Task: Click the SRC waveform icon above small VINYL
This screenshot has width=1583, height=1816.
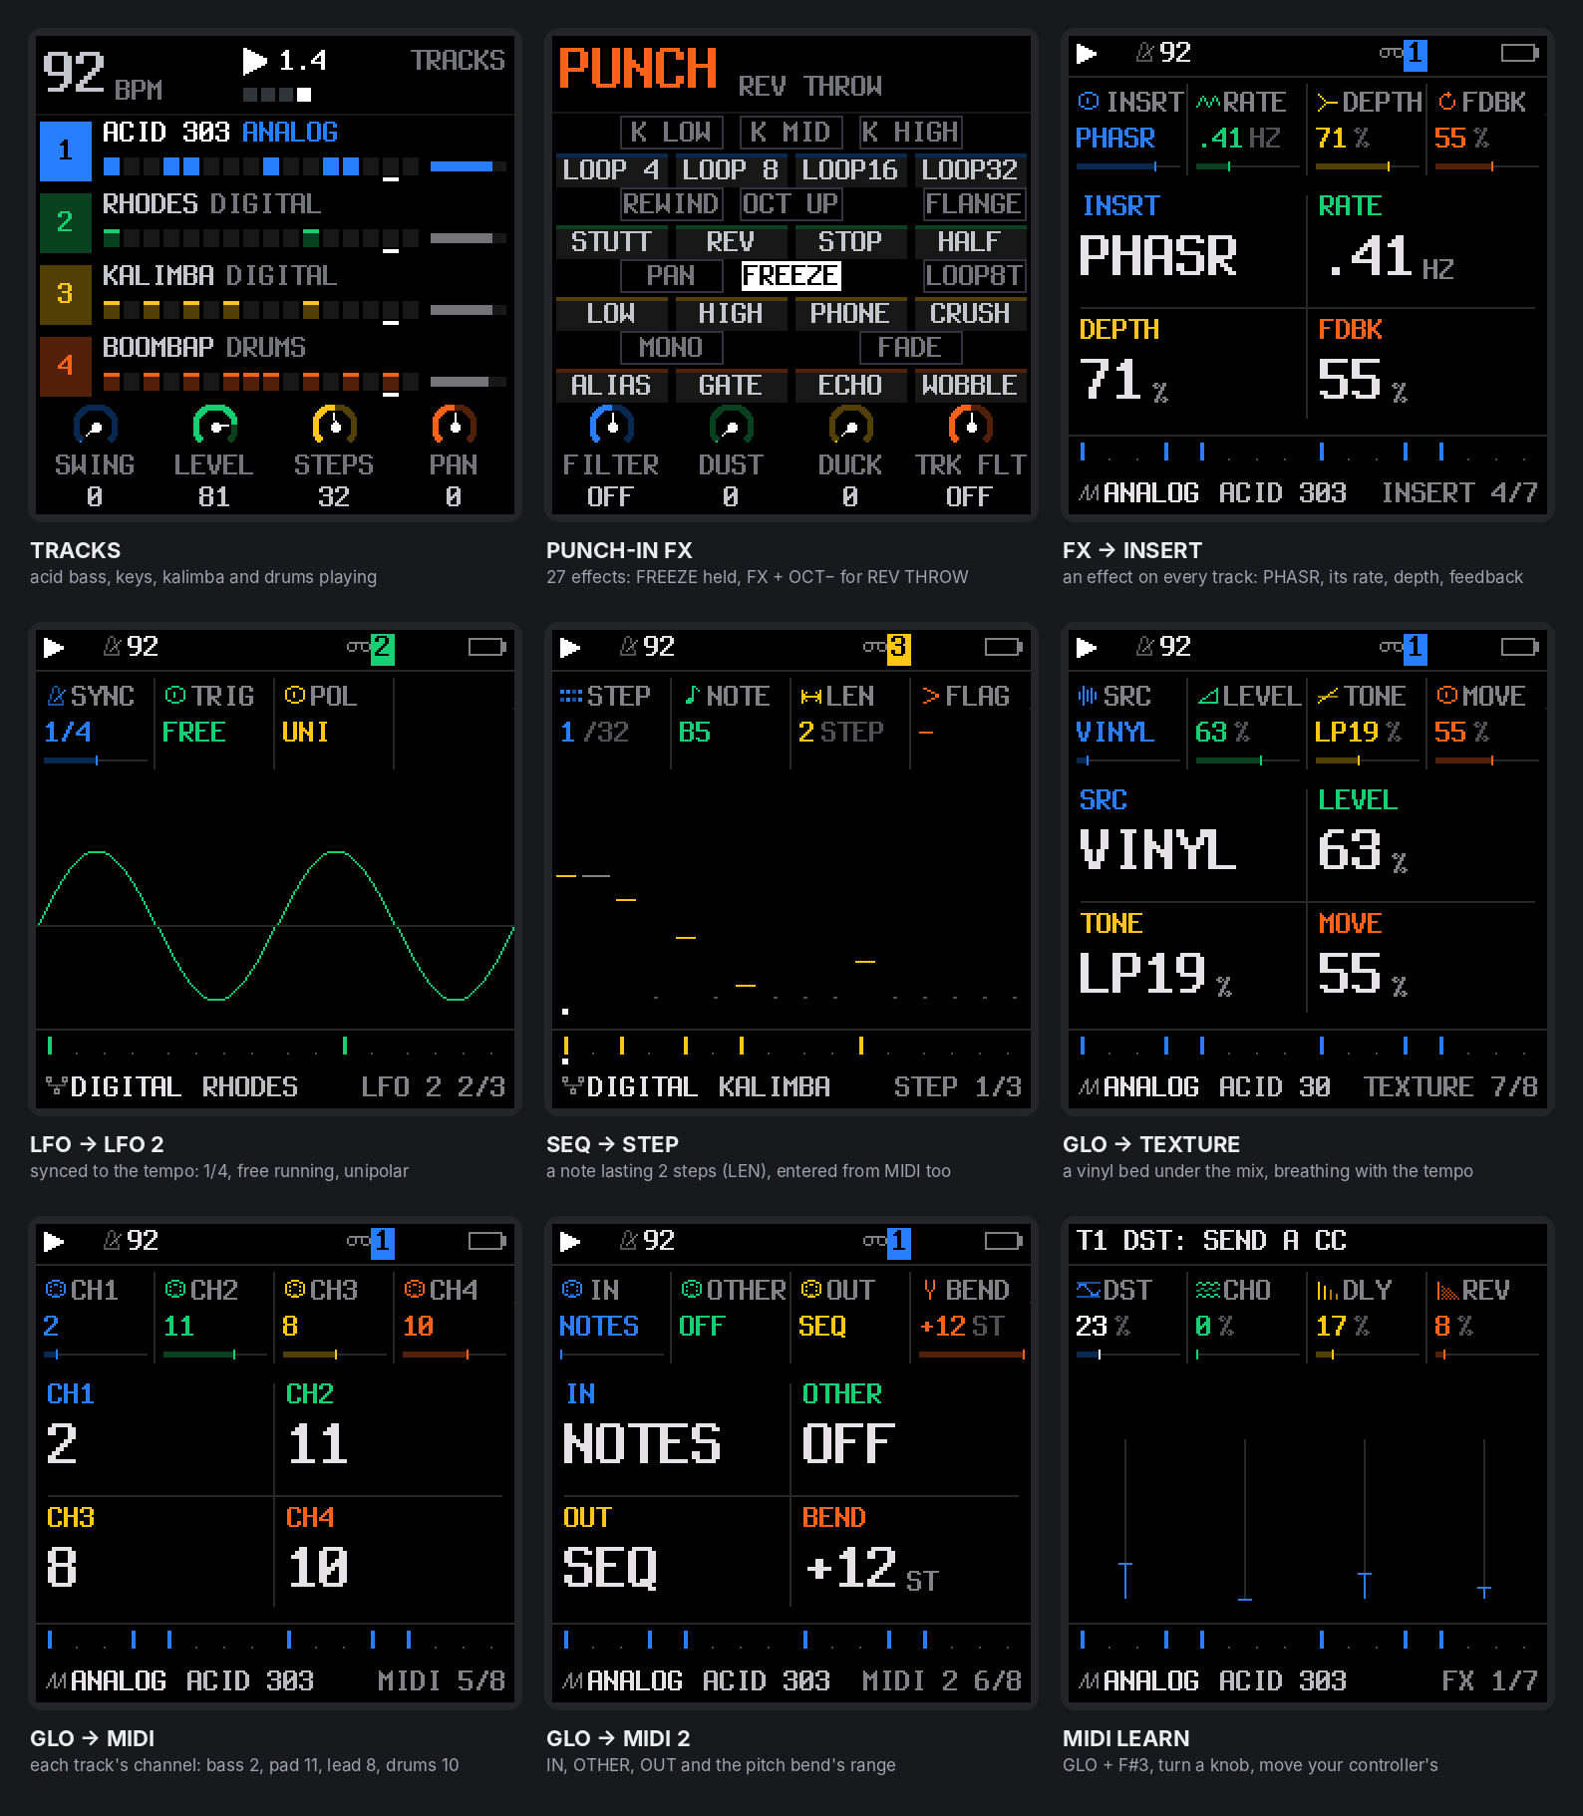Action: pos(1089,695)
